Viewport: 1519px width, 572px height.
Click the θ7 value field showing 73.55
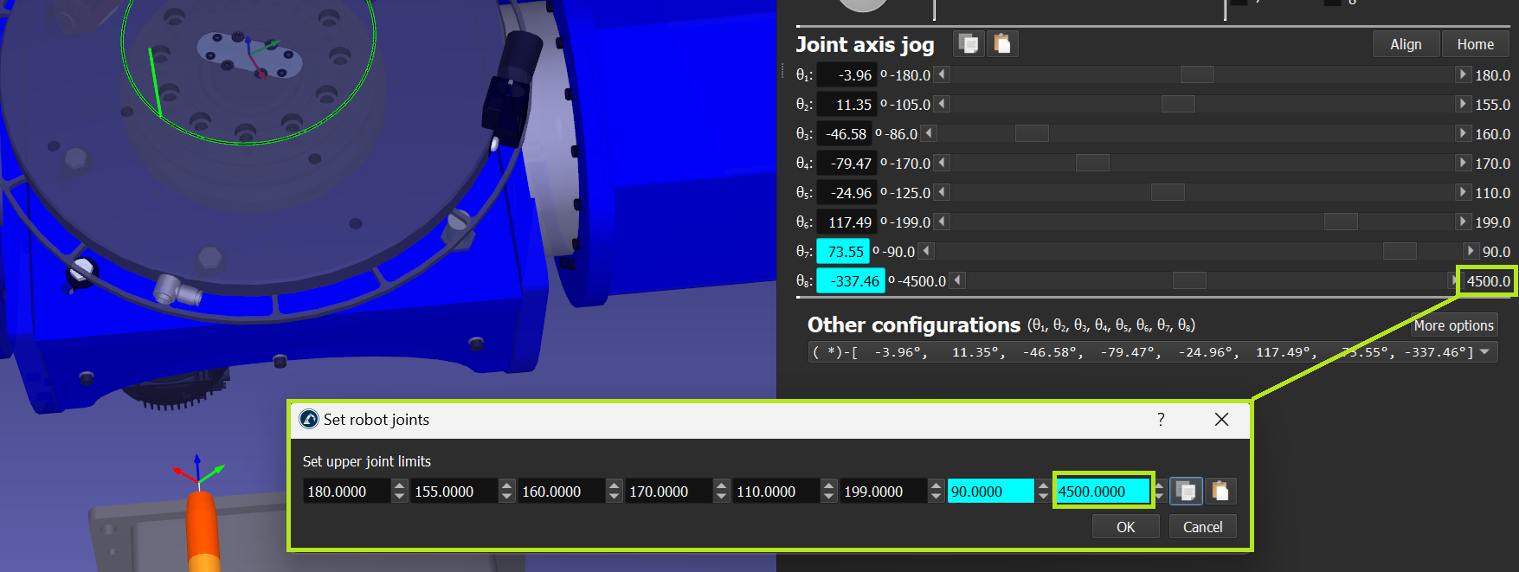coord(844,252)
